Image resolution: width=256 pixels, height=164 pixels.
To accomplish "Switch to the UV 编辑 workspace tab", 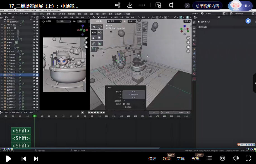I will tap(62, 13).
